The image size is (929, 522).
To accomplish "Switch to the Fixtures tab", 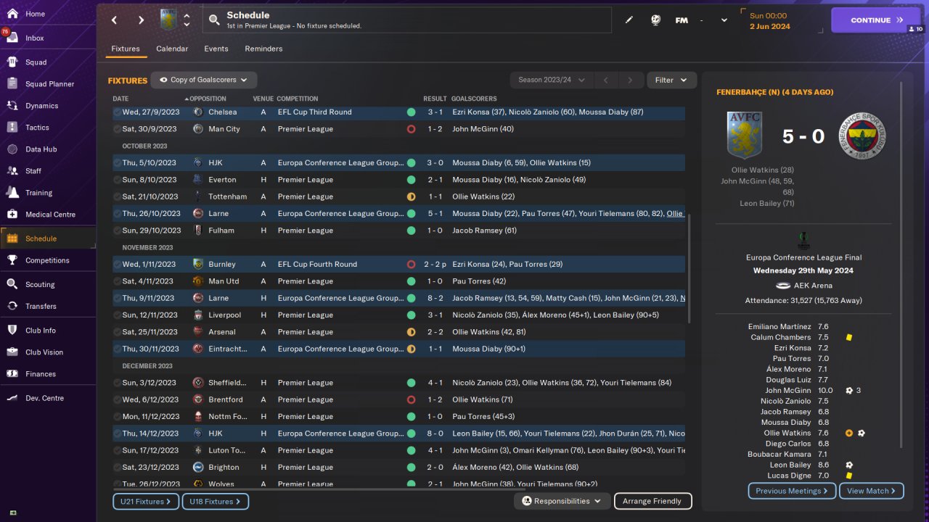I will click(126, 49).
